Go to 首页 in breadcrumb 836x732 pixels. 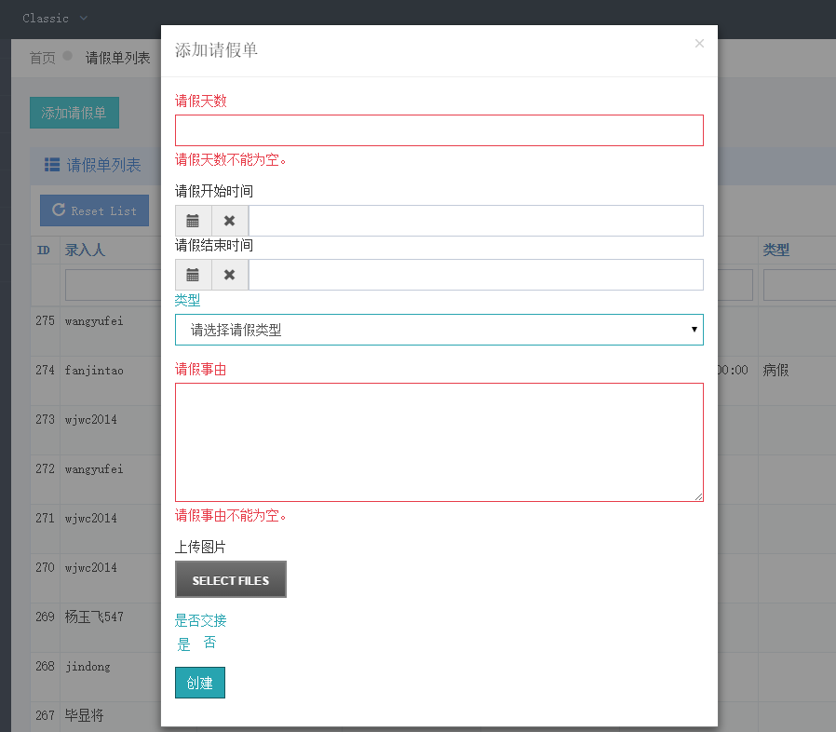point(42,58)
